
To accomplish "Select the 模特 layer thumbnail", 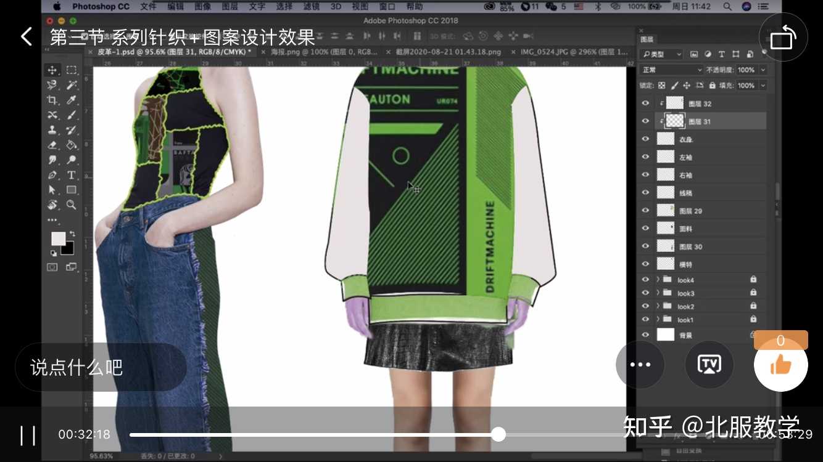I will [x=666, y=264].
